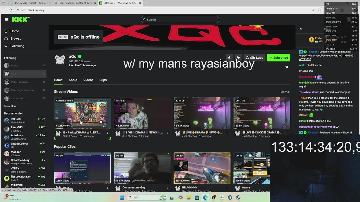Toggle notification bell for xQc
The height and width of the screenshot is (202, 360).
tap(229, 58)
